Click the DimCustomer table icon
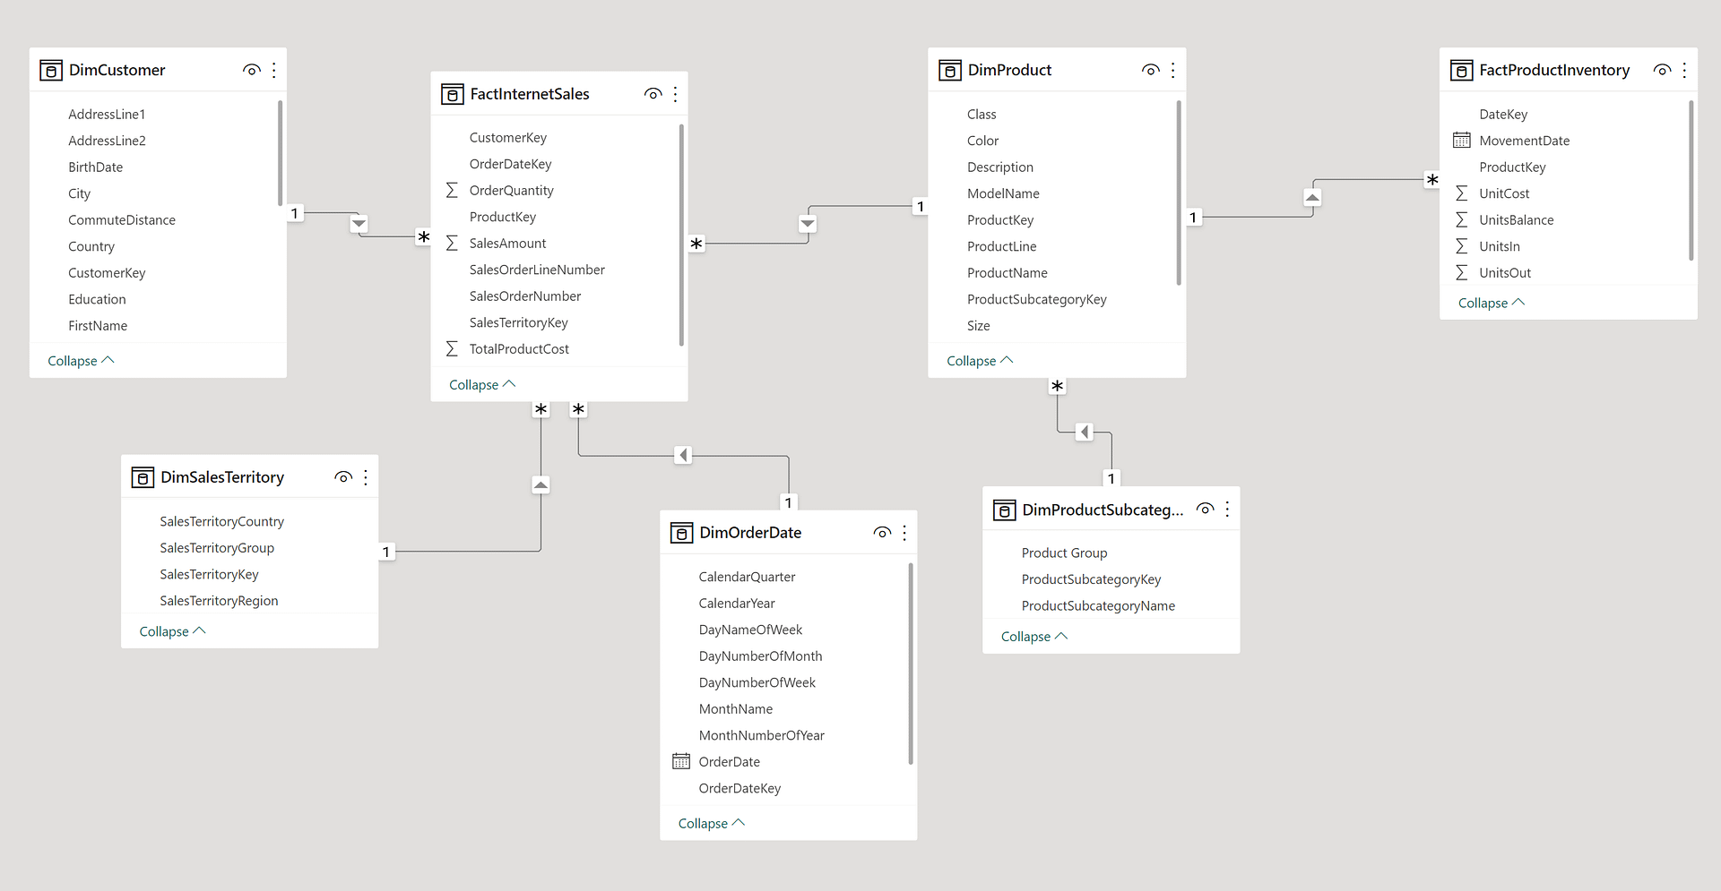Image resolution: width=1721 pixels, height=891 pixels. [x=51, y=71]
